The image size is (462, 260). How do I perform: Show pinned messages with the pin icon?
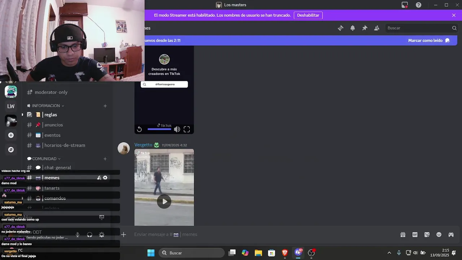coord(365,28)
